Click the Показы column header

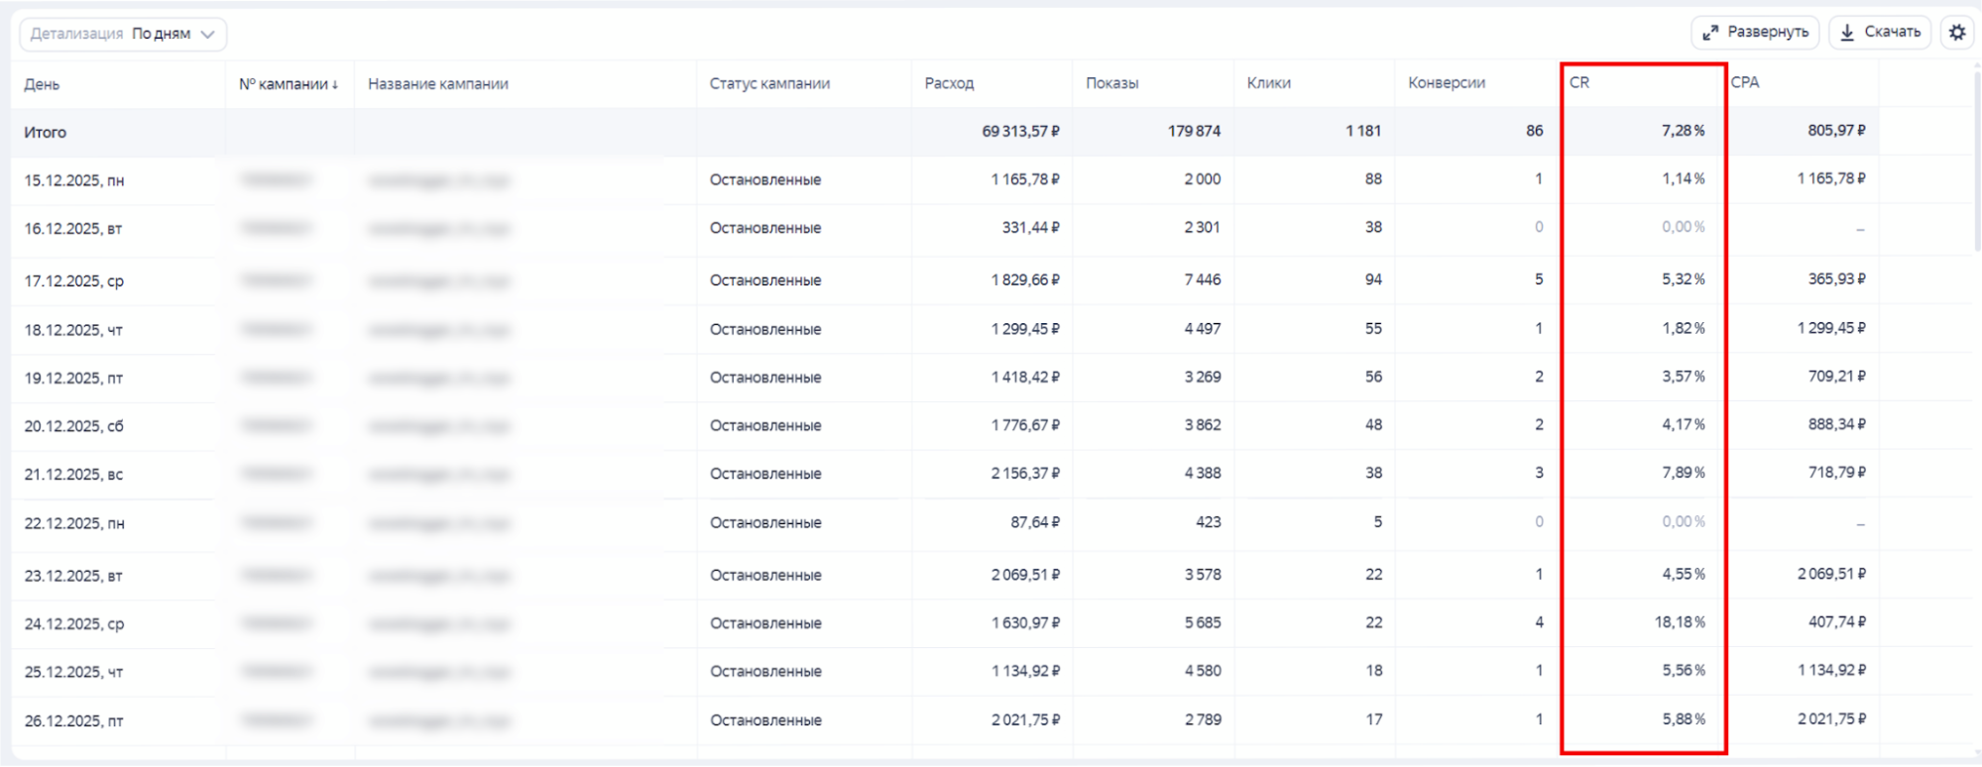click(x=1111, y=83)
